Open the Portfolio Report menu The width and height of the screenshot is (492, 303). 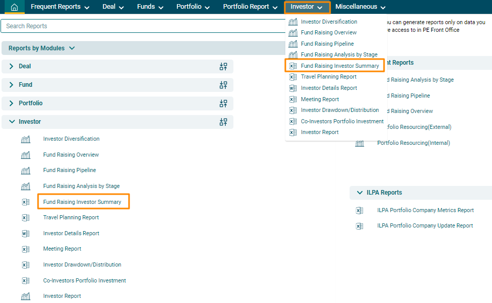pos(250,7)
